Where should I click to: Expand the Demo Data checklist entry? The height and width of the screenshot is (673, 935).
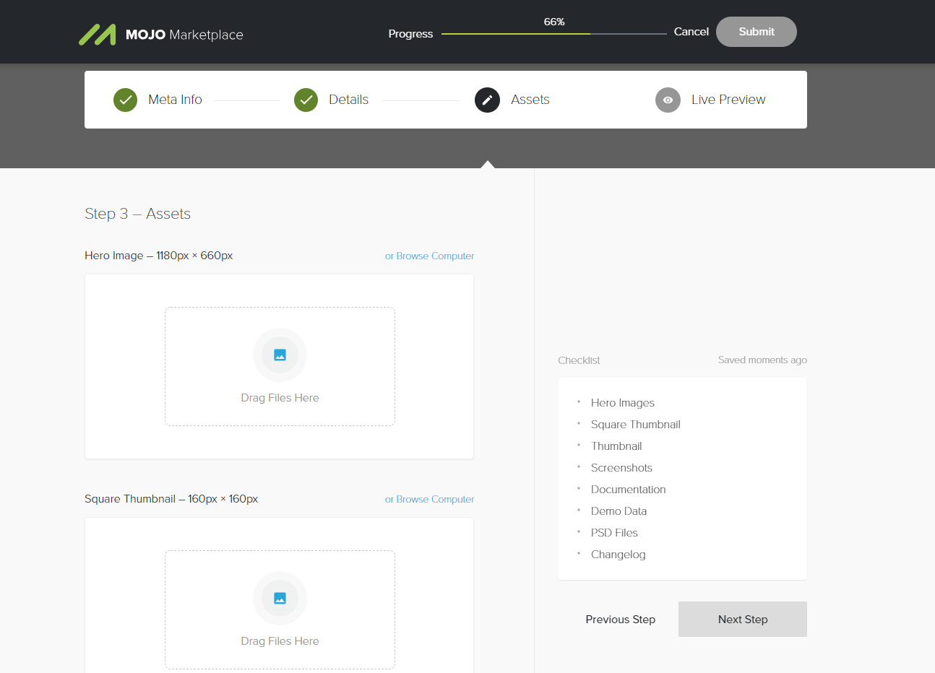coord(619,511)
